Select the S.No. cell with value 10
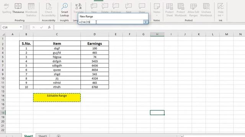 coord(26,87)
